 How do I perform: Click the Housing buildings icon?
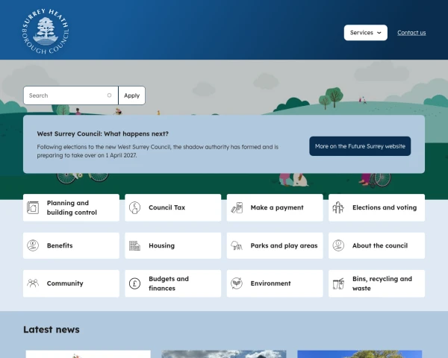click(134, 245)
